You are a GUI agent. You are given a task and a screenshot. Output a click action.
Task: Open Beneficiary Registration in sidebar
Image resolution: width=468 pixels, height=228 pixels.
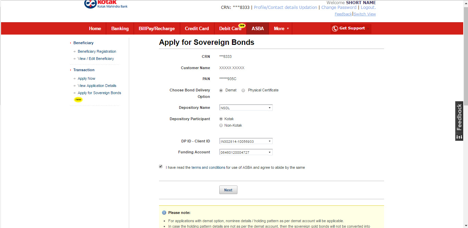click(97, 51)
